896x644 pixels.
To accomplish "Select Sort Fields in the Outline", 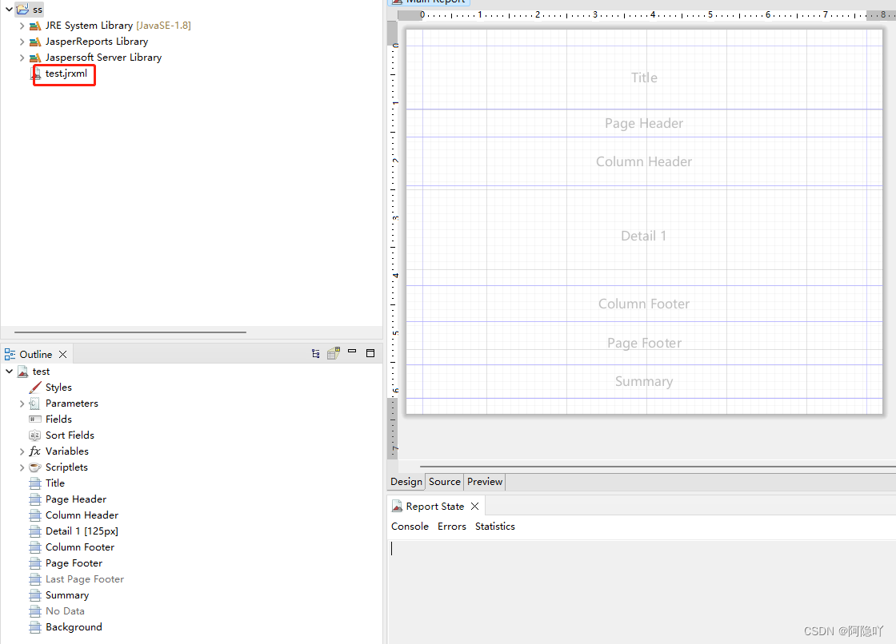I will [x=70, y=435].
